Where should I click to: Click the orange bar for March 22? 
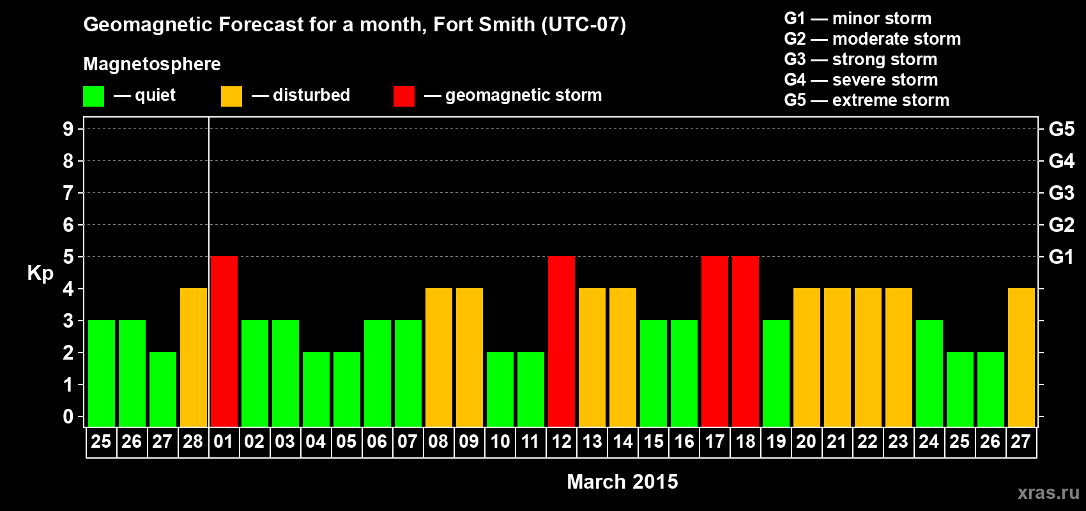pos(868,357)
